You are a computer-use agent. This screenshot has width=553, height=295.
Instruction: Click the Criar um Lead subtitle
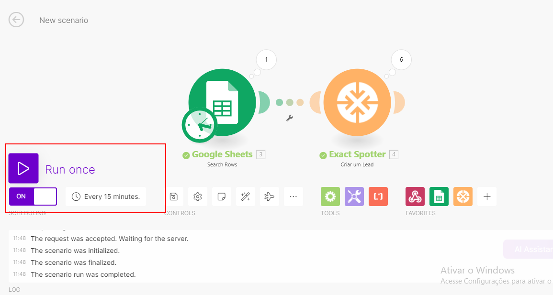357,164
